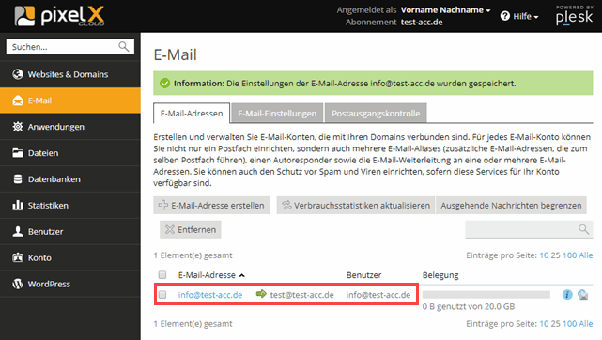Tick the checkbox for info@test-acc.de row
This screenshot has width=602, height=340.
coord(162,295)
